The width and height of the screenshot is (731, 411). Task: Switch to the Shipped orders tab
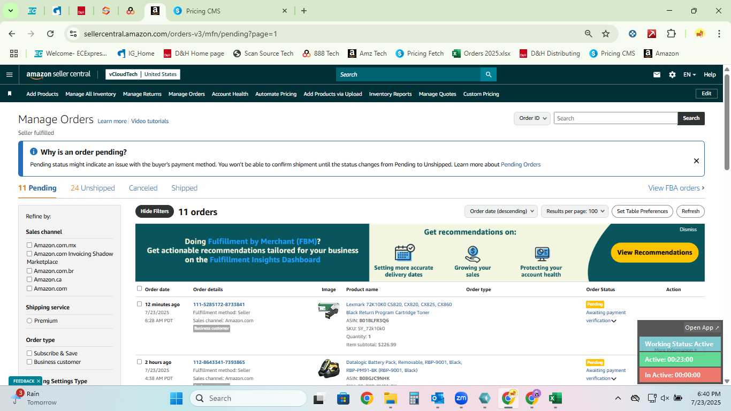(x=184, y=188)
